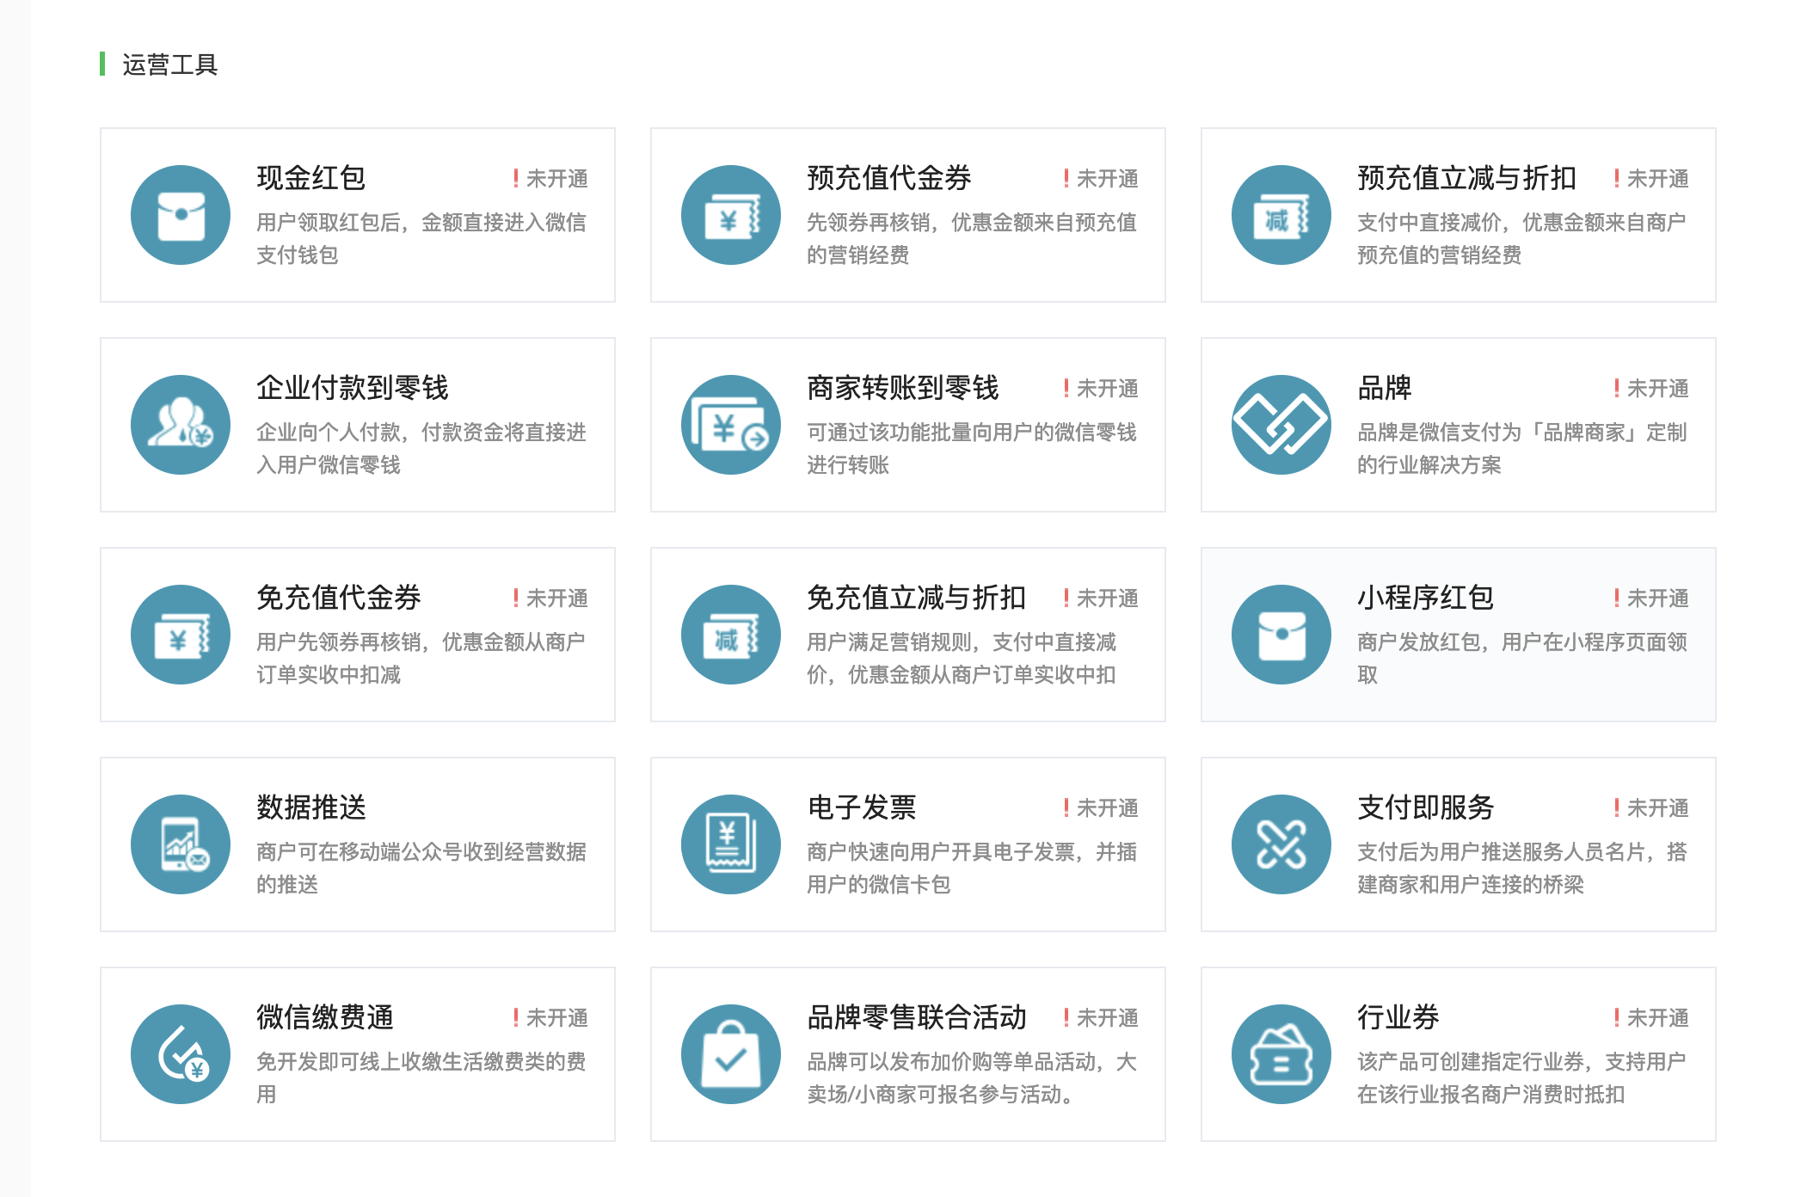The width and height of the screenshot is (1813, 1197).
Task: Click the 品牌零售联合活动 shopping bag icon
Action: coord(731,1054)
